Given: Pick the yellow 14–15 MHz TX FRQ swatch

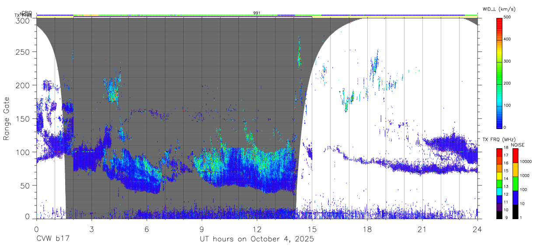Looking at the screenshot, I should [499, 176].
